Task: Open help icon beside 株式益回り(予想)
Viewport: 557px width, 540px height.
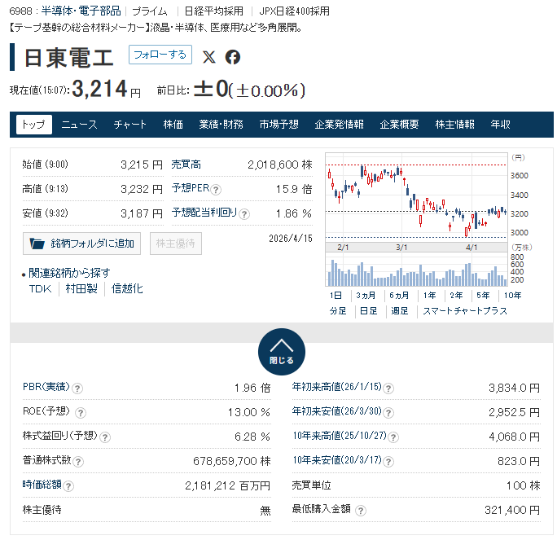Action: pos(105,437)
